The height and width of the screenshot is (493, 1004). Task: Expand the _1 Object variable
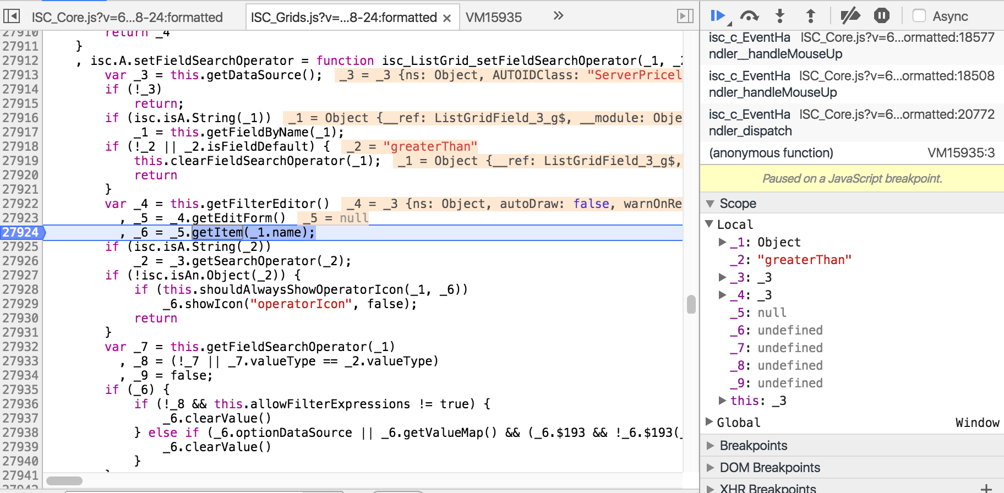click(723, 242)
